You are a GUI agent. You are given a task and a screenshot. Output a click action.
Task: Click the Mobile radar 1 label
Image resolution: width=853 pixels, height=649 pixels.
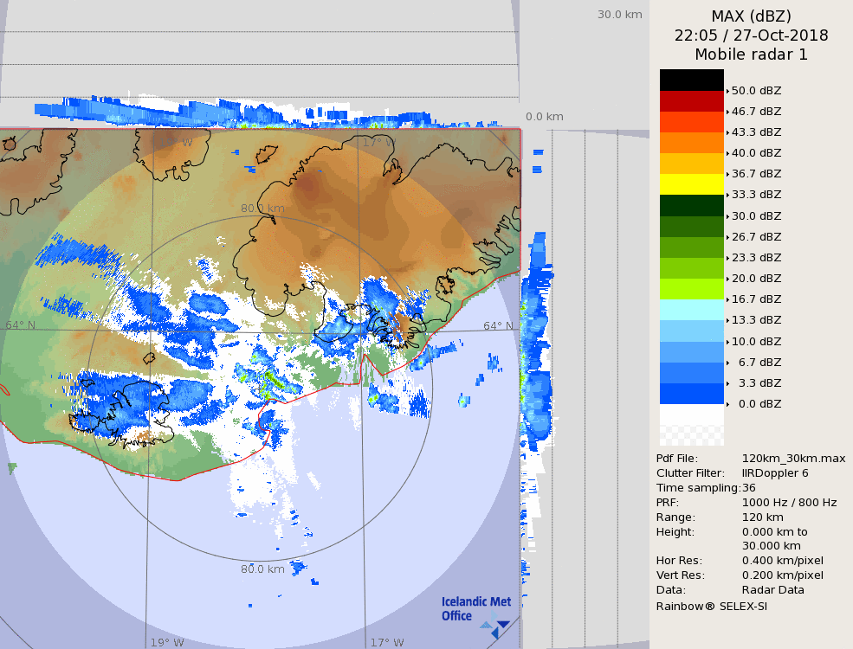(751, 55)
